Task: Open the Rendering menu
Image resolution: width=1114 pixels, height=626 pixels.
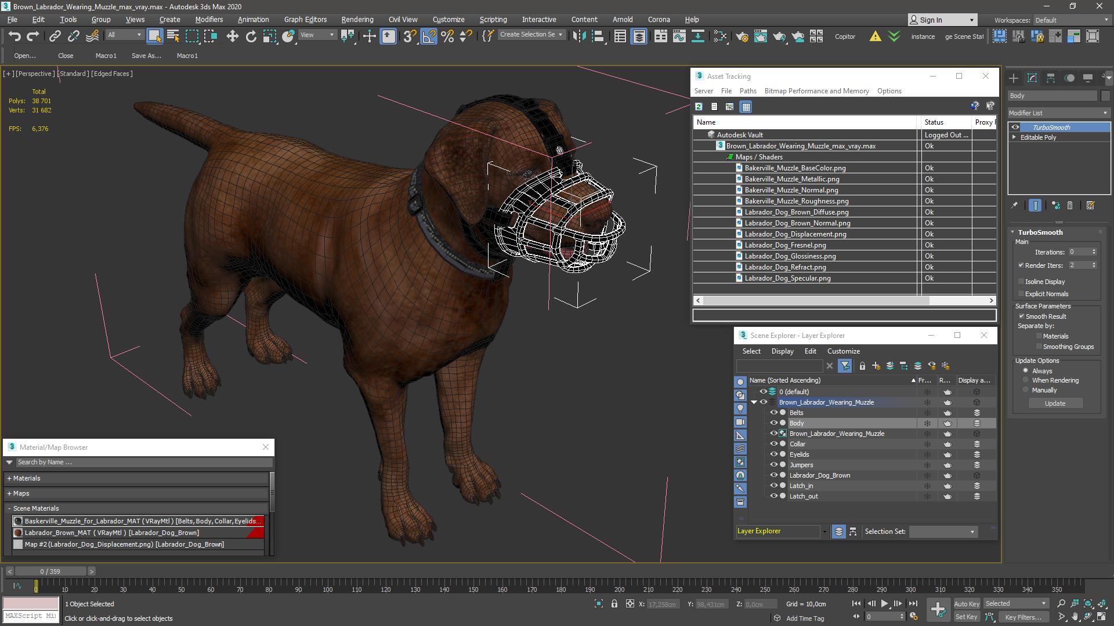Action: click(357, 19)
